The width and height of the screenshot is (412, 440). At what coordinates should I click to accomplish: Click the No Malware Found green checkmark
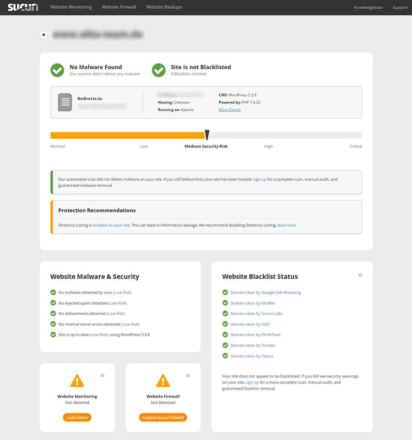tap(57, 70)
